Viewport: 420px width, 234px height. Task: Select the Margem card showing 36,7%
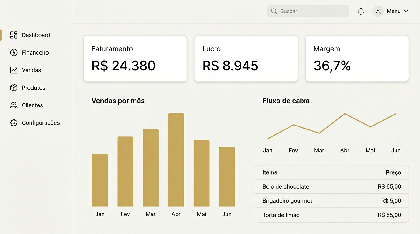[x=357, y=58]
